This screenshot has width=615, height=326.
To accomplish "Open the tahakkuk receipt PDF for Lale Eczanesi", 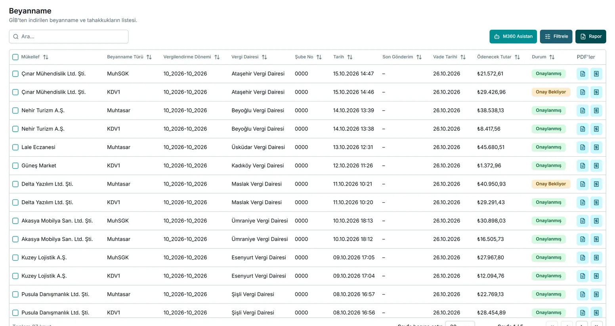I will click(596, 147).
